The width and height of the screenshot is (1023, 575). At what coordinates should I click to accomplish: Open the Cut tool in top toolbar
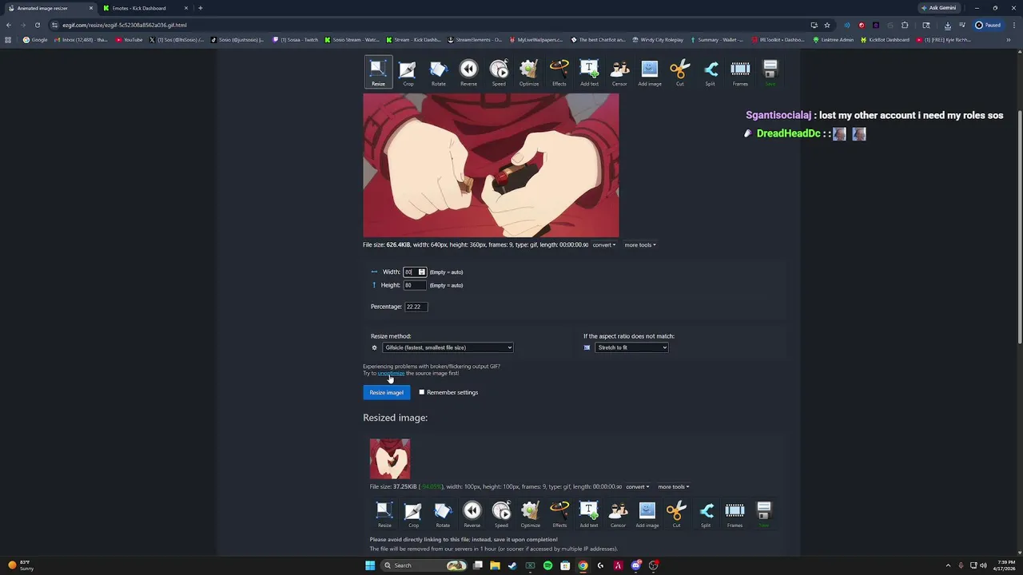tap(680, 72)
